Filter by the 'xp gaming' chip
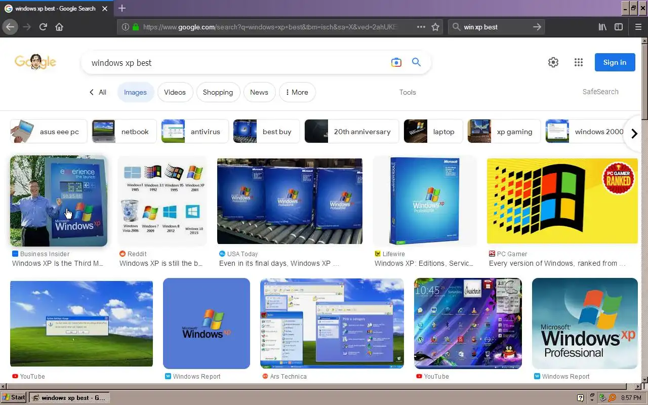 pyautogui.click(x=504, y=132)
